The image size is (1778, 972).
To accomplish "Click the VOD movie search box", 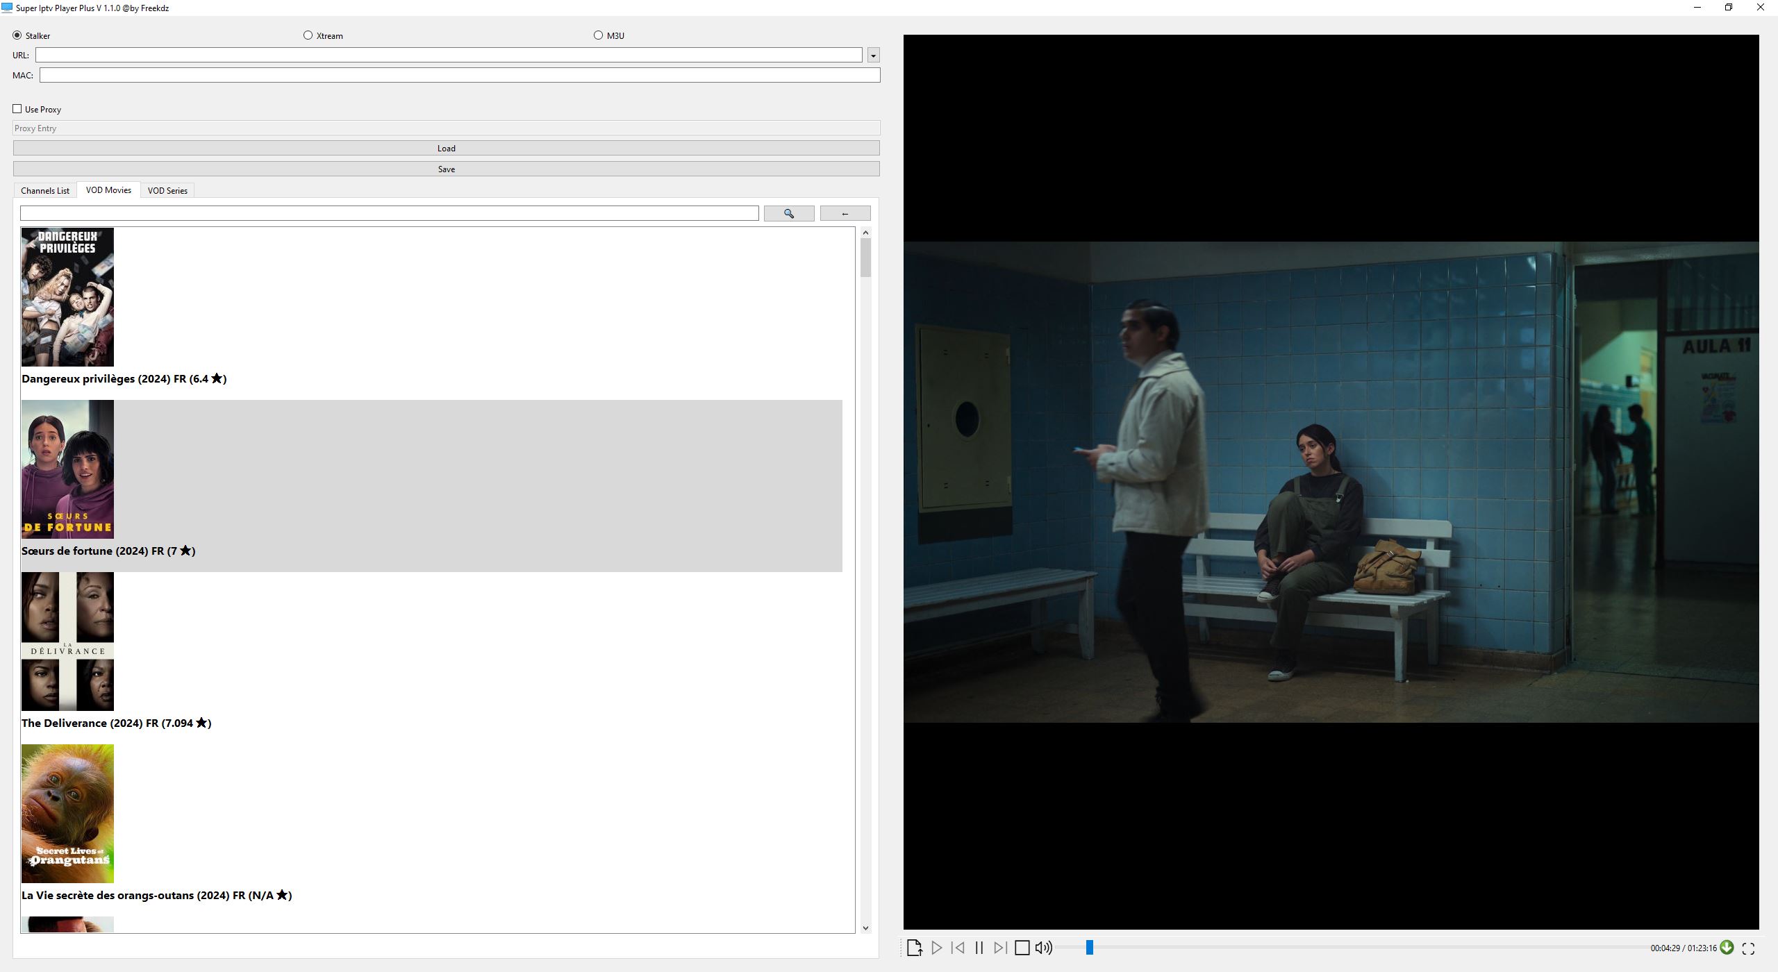I will (390, 213).
